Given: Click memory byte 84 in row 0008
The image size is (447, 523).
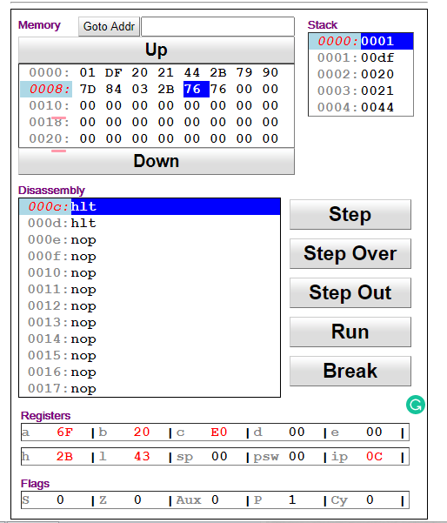Looking at the screenshot, I should pos(114,89).
